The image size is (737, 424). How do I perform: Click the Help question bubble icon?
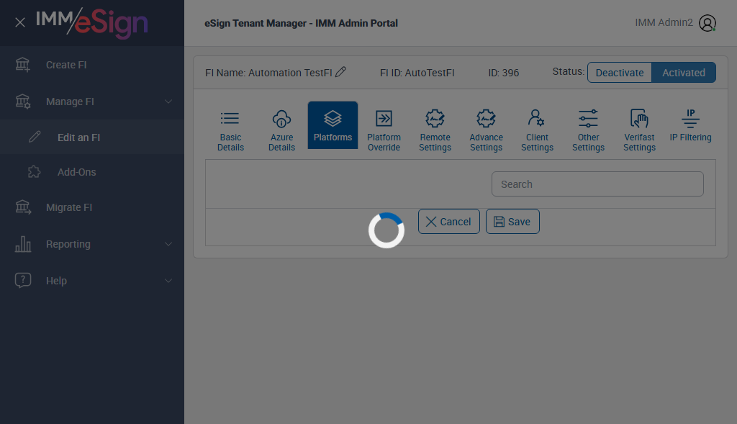point(22,281)
